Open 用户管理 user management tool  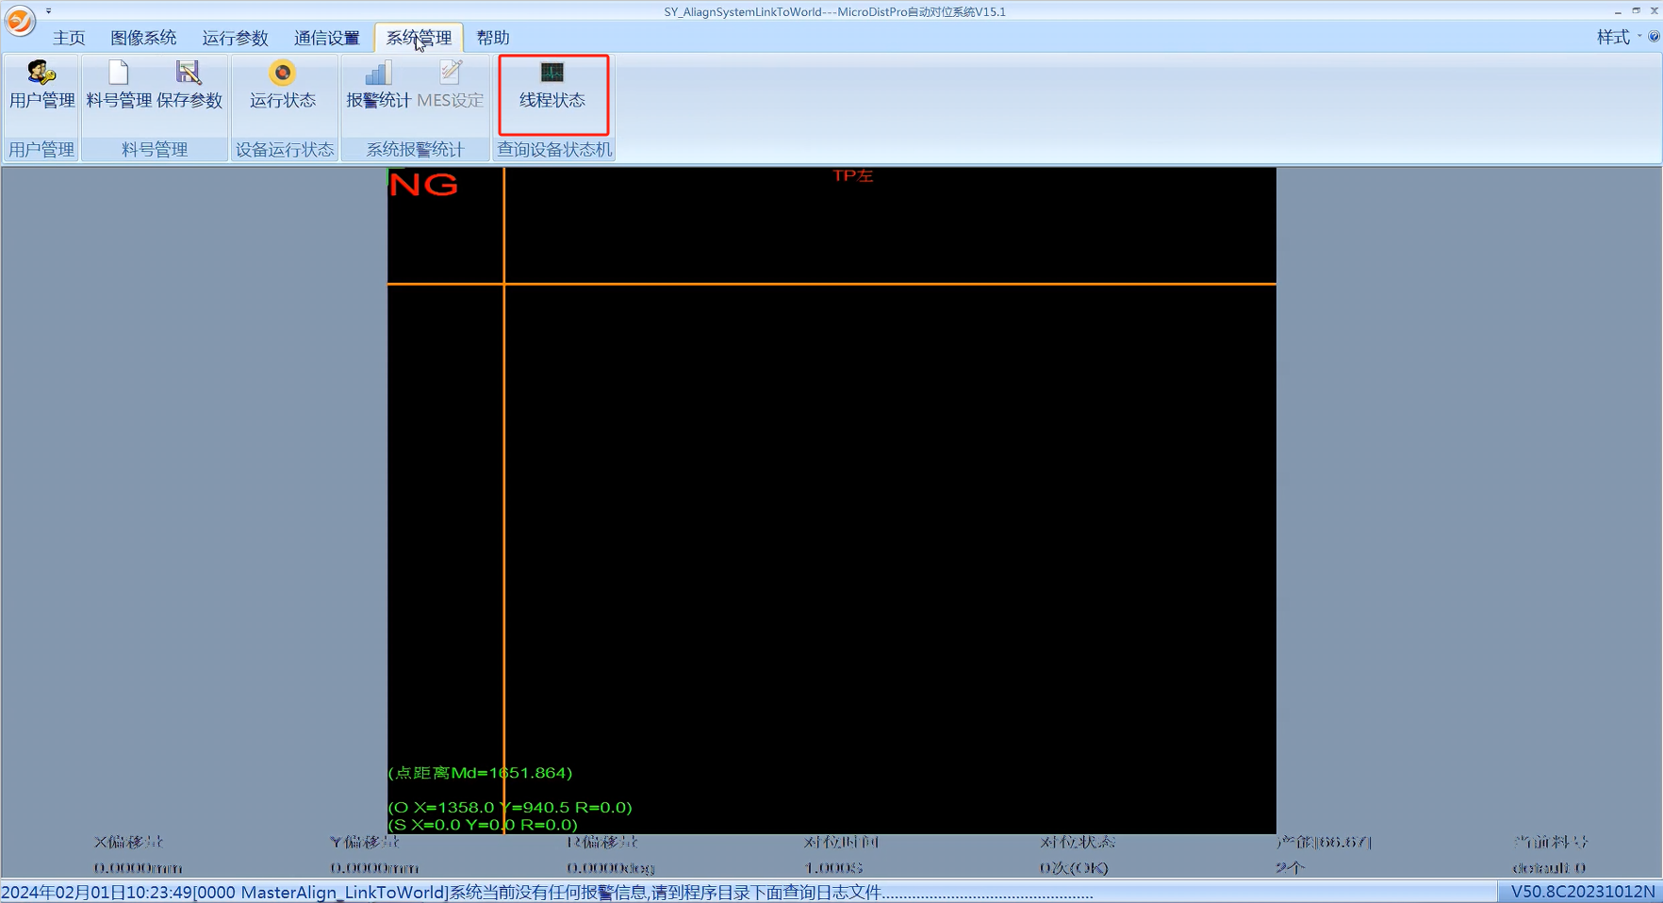(41, 86)
